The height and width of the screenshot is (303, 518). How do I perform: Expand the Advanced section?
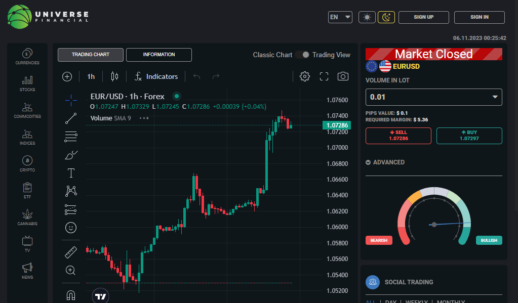pos(385,162)
